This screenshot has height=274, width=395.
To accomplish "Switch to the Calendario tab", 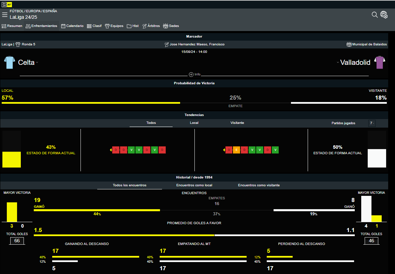I will click(x=72, y=26).
